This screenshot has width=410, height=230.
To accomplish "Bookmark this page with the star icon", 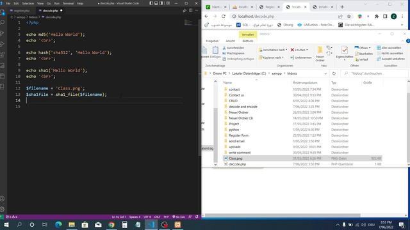I will (x=348, y=16).
